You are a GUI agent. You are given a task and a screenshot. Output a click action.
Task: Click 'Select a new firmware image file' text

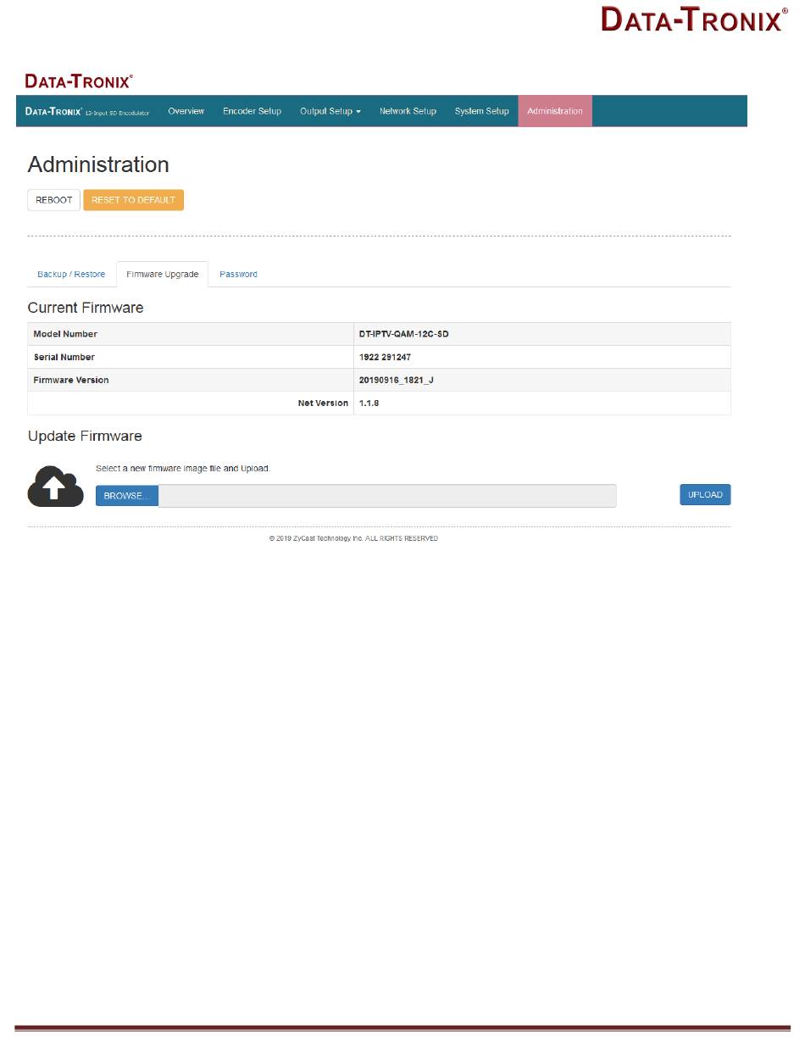point(183,468)
